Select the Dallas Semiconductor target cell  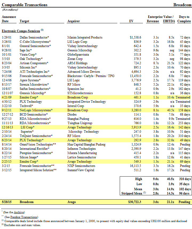34,37
